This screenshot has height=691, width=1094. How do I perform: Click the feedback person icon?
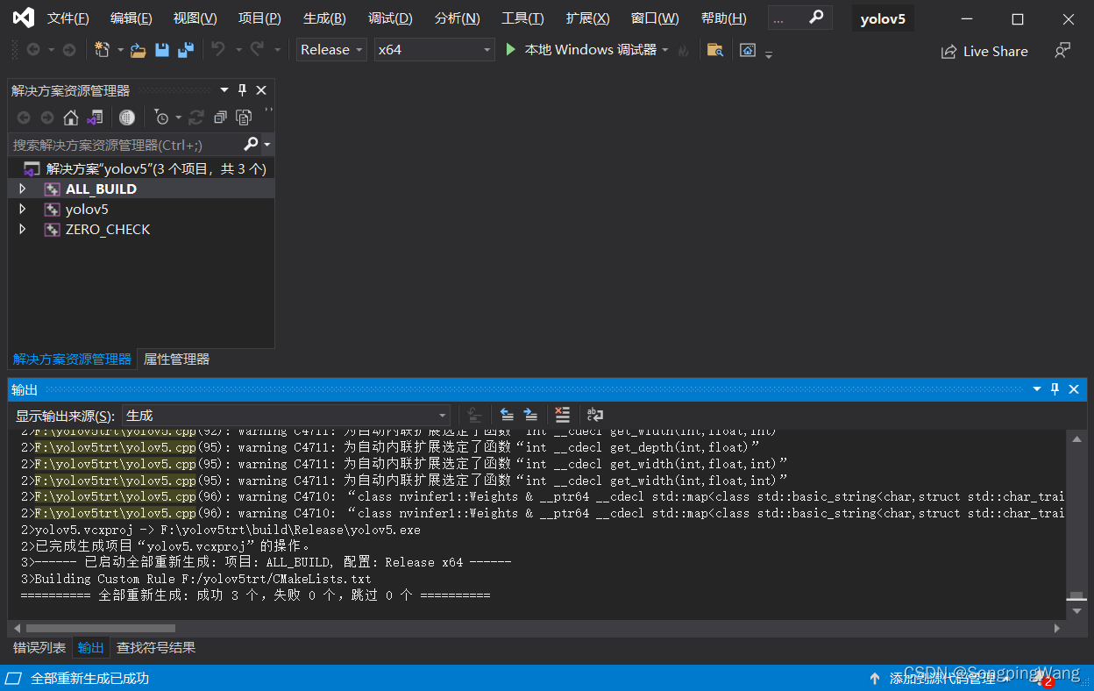tap(1062, 51)
